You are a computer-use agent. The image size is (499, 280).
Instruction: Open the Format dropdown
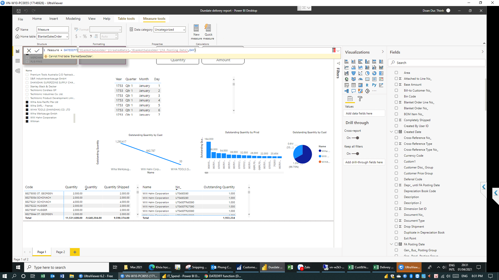pos(120,30)
